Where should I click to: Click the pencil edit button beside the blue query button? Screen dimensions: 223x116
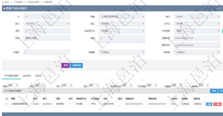[221, 91]
